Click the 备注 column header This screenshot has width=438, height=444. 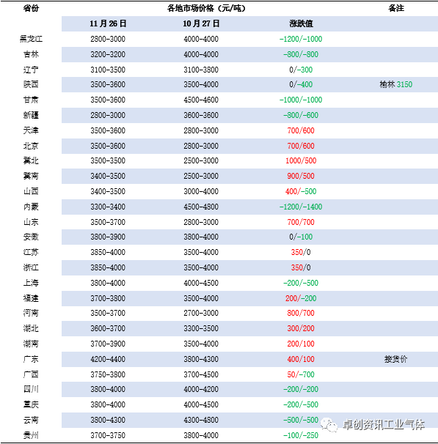(x=396, y=8)
